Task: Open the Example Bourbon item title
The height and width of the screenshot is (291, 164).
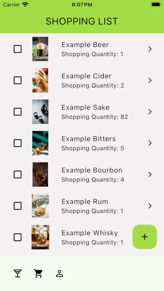Action: tap(92, 170)
